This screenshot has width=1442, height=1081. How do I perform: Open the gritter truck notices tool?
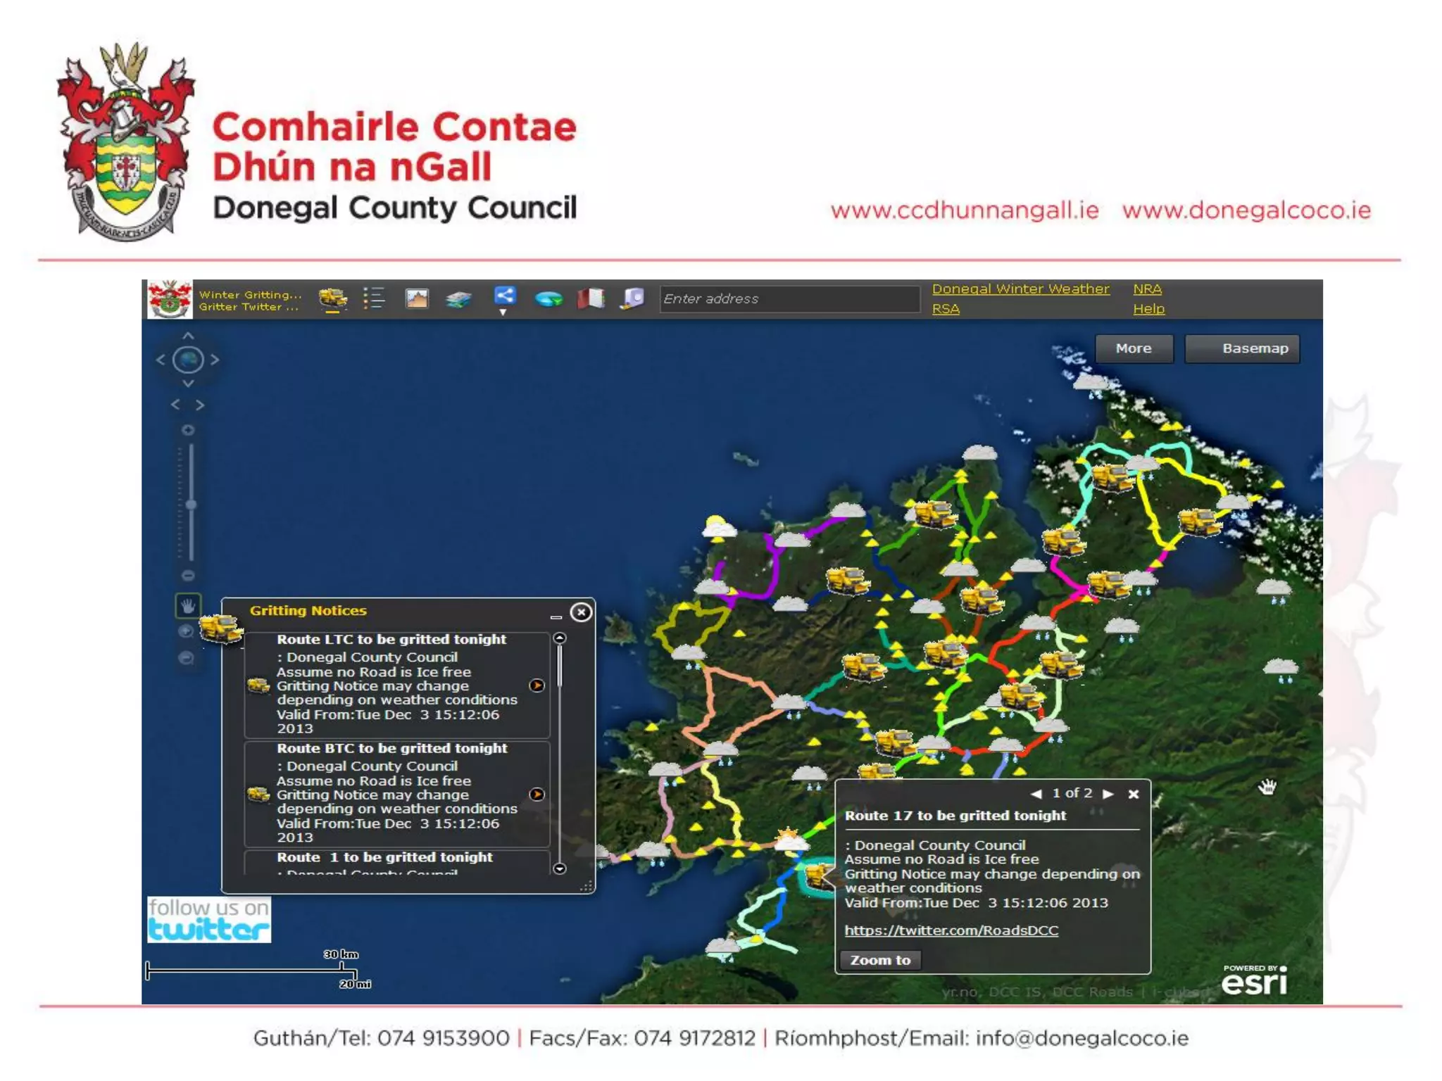[x=333, y=299]
